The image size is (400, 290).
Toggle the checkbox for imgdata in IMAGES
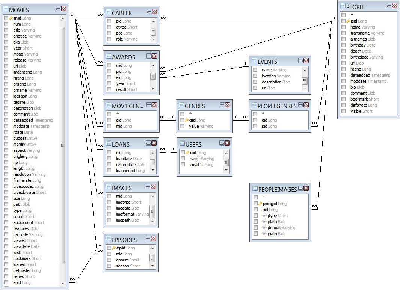coord(108,208)
